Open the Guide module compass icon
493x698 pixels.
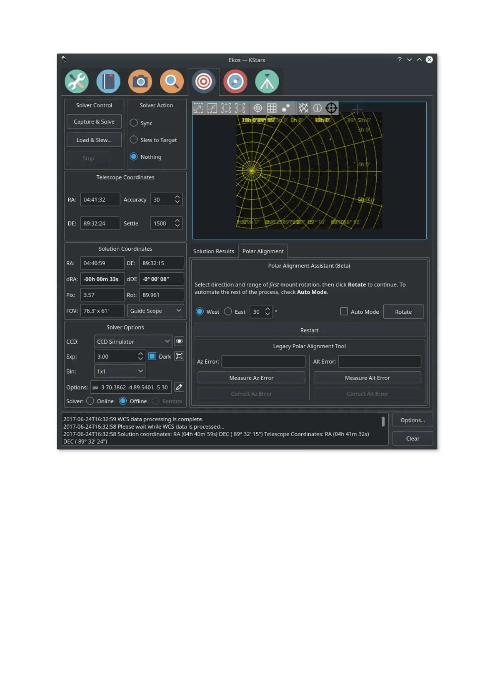[235, 81]
